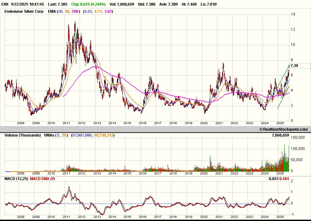Image resolution: width=311 pixels, height=221 pixels.
Task: Click the Endeavour Silver Corp chart title
Action: pyautogui.click(x=24, y=11)
